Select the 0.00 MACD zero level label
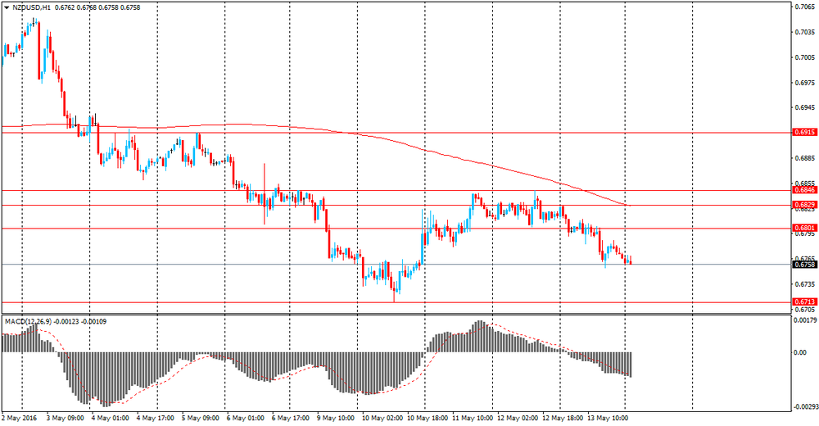The height and width of the screenshot is (426, 819). (x=800, y=352)
